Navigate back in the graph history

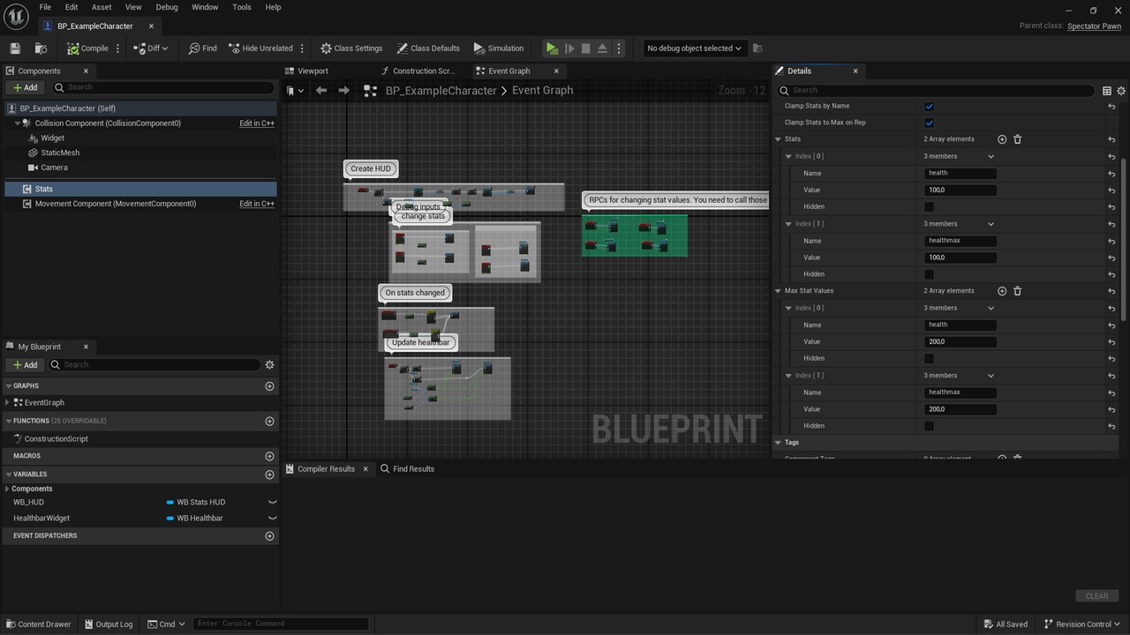(x=321, y=91)
